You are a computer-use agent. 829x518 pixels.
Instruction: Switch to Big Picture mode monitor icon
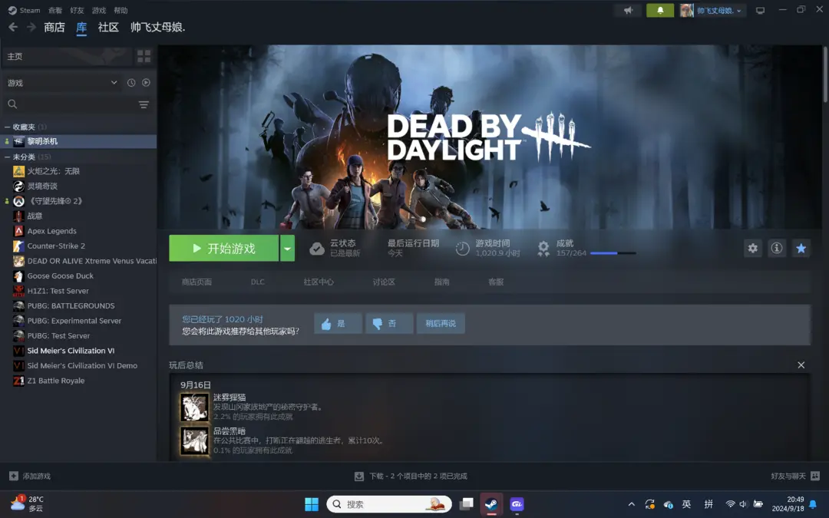tap(760, 10)
